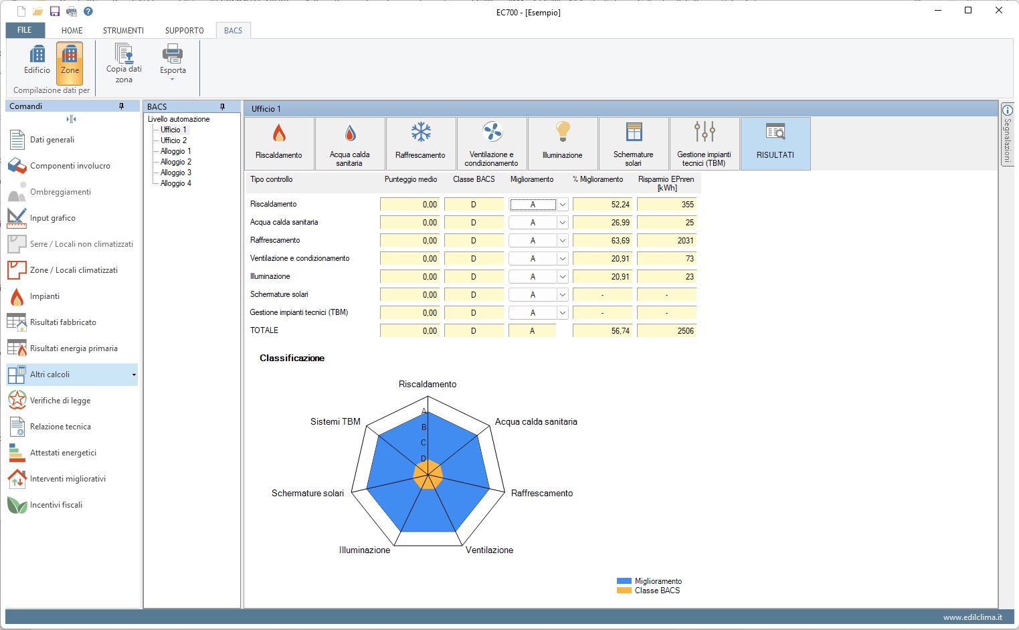Image resolution: width=1019 pixels, height=630 pixels.
Task: Open the Riscaldamento tab with the flame icon
Action: pos(279,144)
